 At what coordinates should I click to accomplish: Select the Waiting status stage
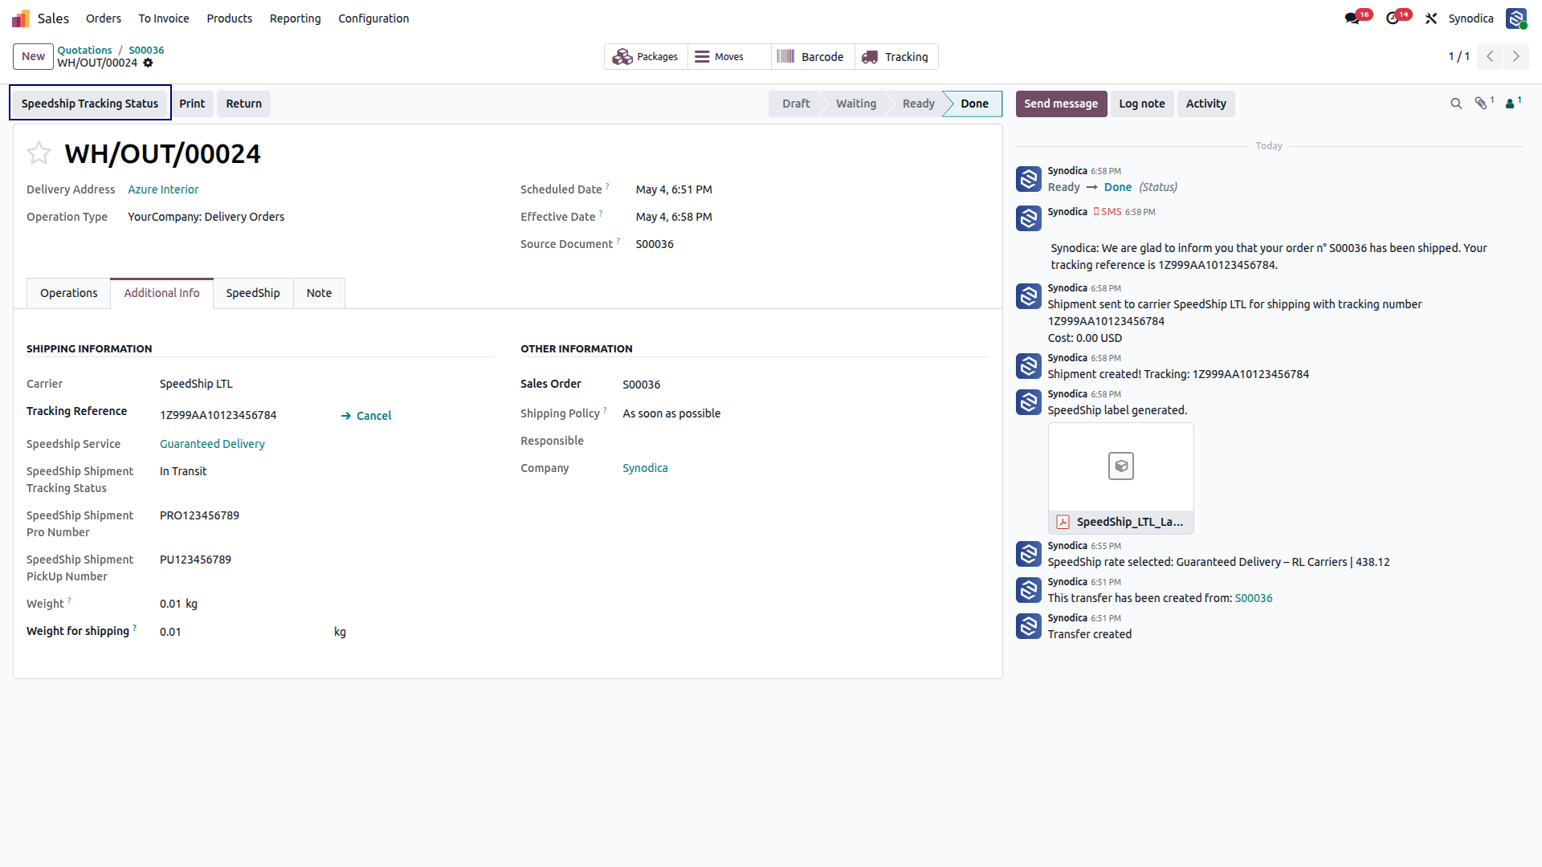[856, 104]
